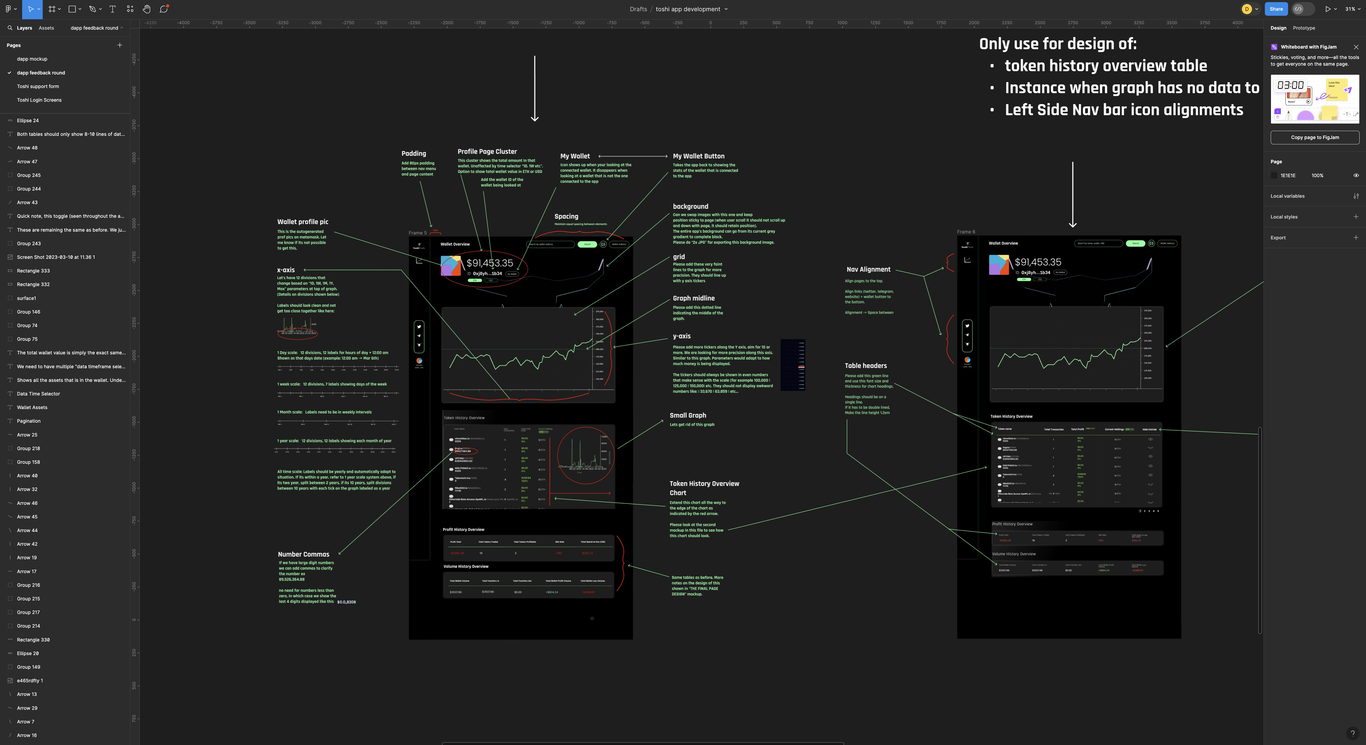Expand the pen tools dropdown arrow

pos(101,9)
